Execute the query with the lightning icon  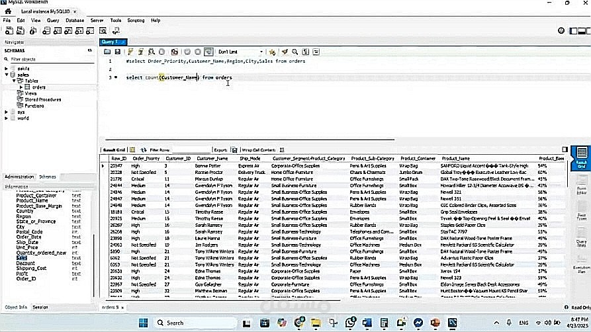[130, 52]
